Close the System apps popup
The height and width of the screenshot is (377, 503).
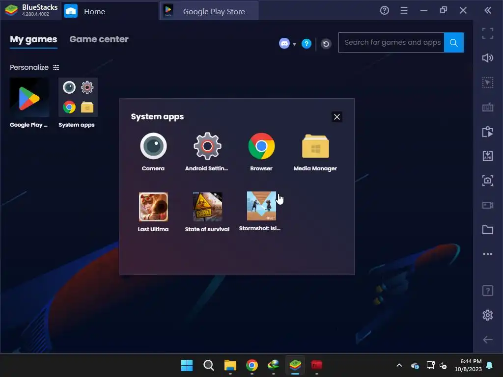[337, 117]
